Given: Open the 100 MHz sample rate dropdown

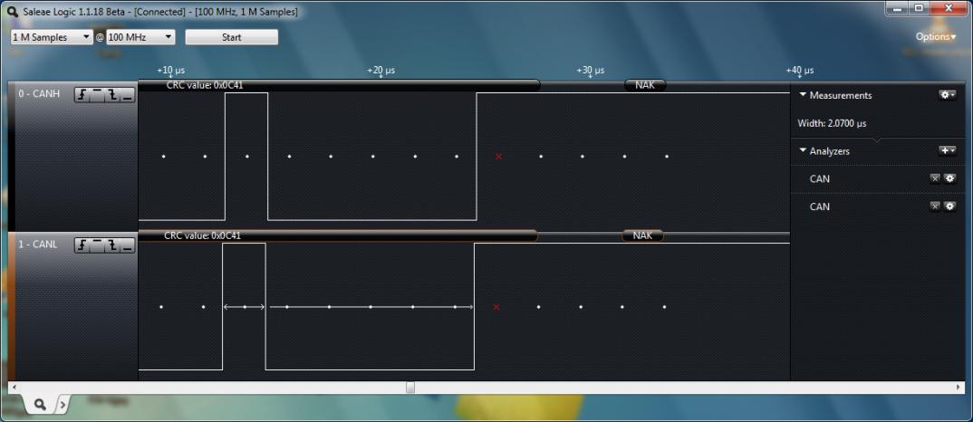Looking at the screenshot, I should [140, 37].
